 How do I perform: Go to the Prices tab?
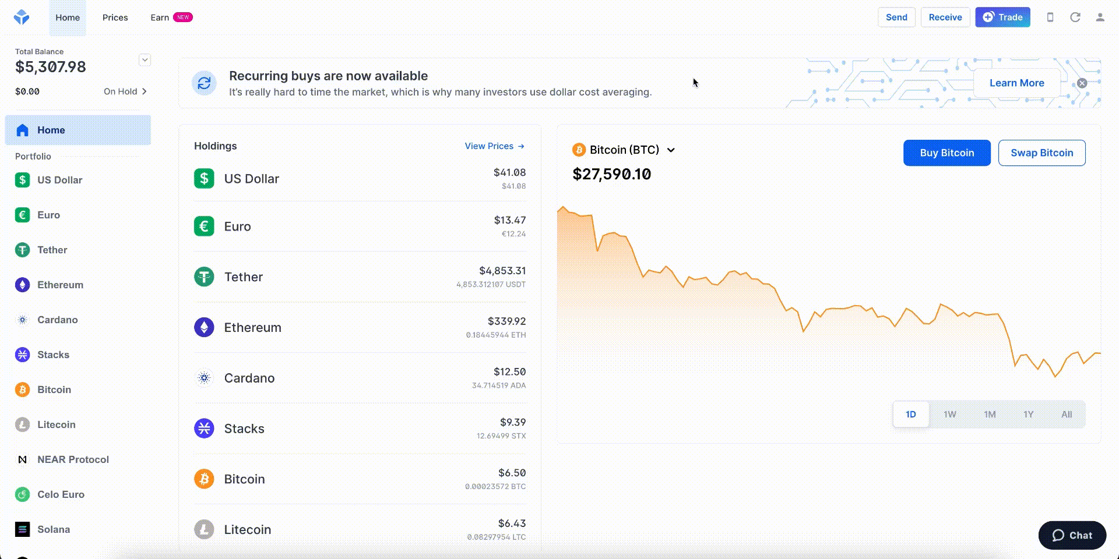click(115, 17)
